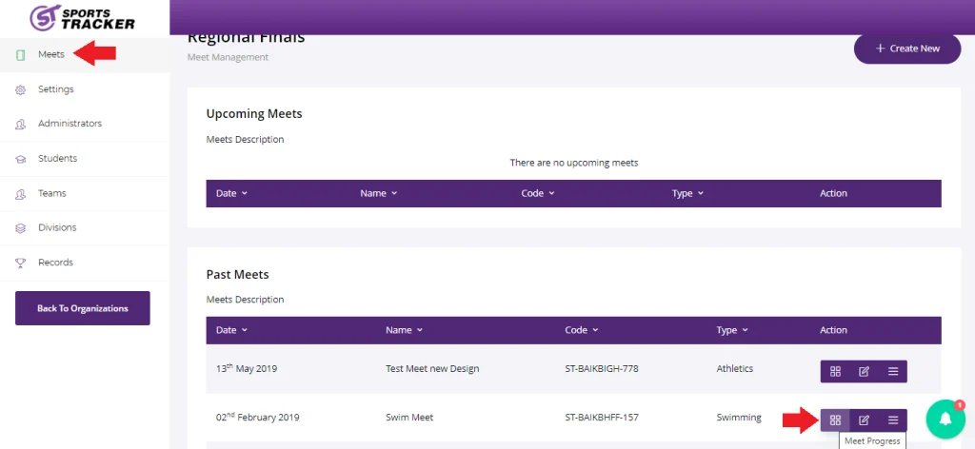This screenshot has width=975, height=449.
Task: Sort Upcoming Meets by Date column
Action: (231, 193)
